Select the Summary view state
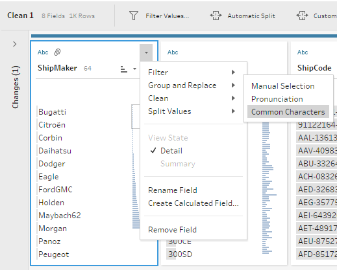This screenshot has height=270, width=337. pyautogui.click(x=193, y=164)
